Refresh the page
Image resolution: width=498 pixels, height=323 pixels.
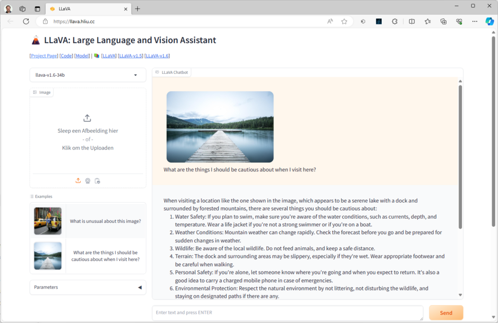26,21
